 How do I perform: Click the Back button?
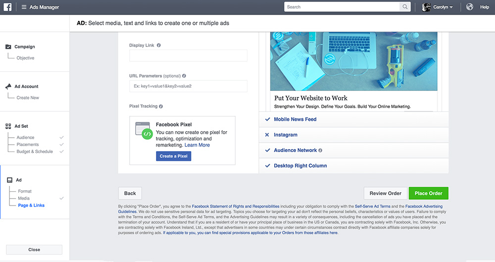point(130,193)
